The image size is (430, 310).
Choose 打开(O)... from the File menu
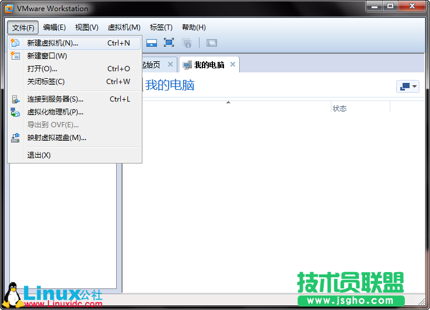click(x=43, y=68)
